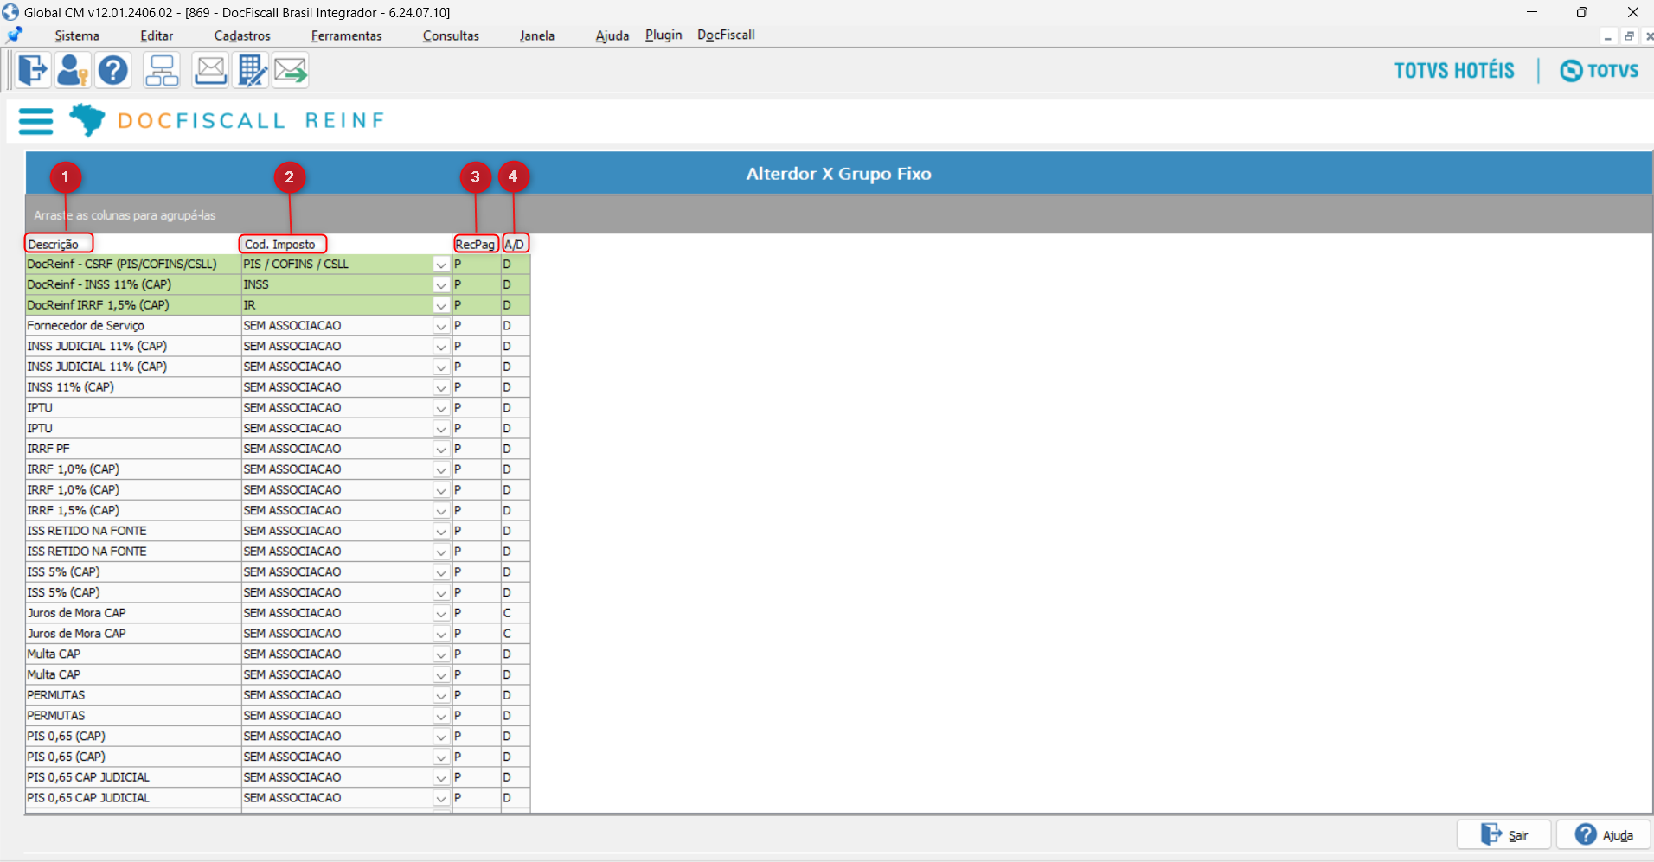Viewport: 1654px width, 862px height.
Task: Open the Plugin menu
Action: coord(664,35)
